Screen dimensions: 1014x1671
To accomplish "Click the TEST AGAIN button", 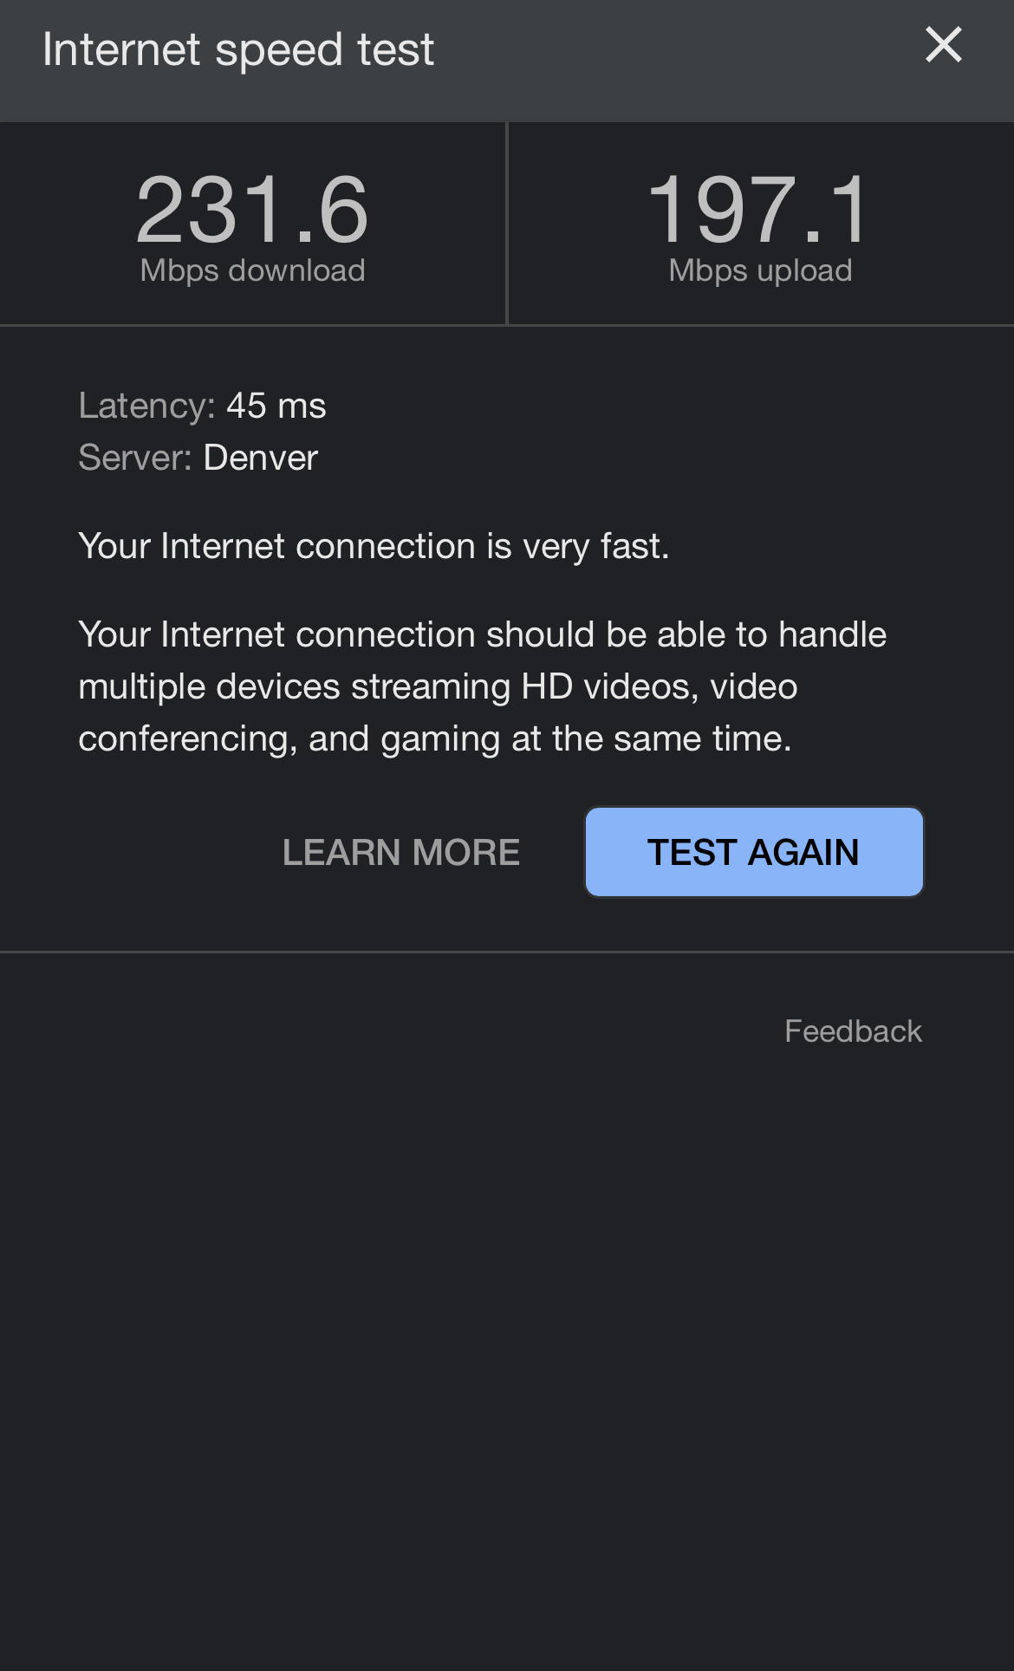I will pyautogui.click(x=754, y=852).
